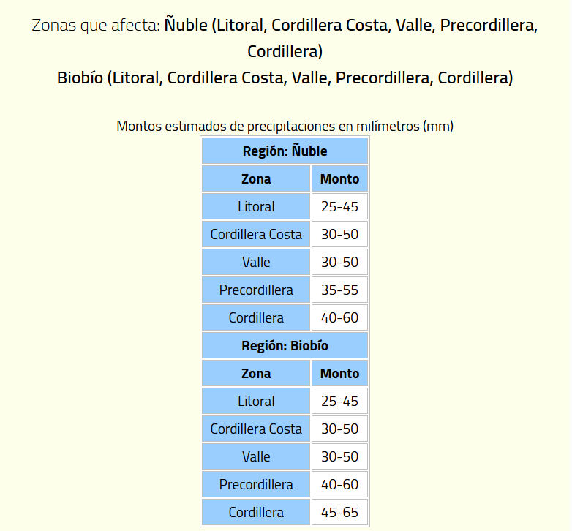Select the Monto column header under Ñuble
The width and height of the screenshot is (572, 531).
[x=339, y=179]
